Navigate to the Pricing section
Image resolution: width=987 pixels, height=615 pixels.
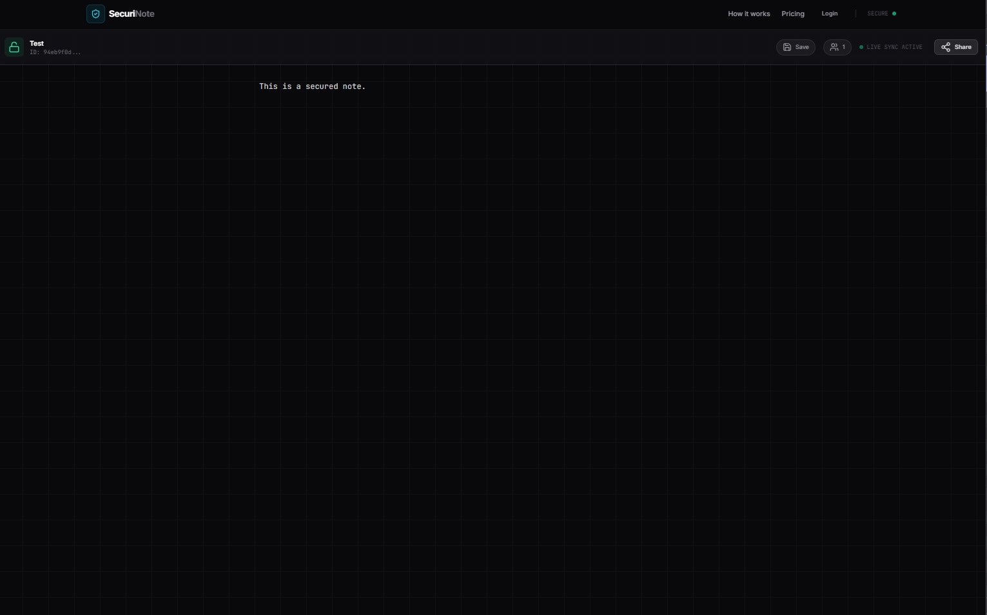792,14
